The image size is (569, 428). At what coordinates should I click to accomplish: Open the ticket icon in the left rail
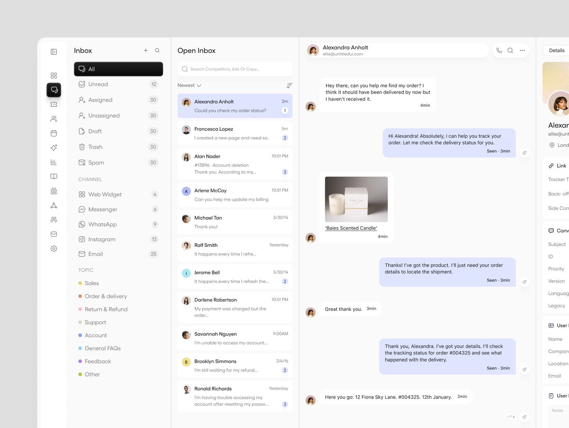pyautogui.click(x=54, y=104)
